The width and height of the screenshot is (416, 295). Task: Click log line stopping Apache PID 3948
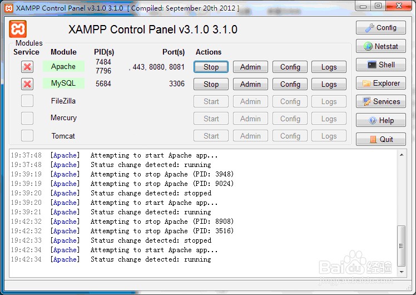point(122,174)
